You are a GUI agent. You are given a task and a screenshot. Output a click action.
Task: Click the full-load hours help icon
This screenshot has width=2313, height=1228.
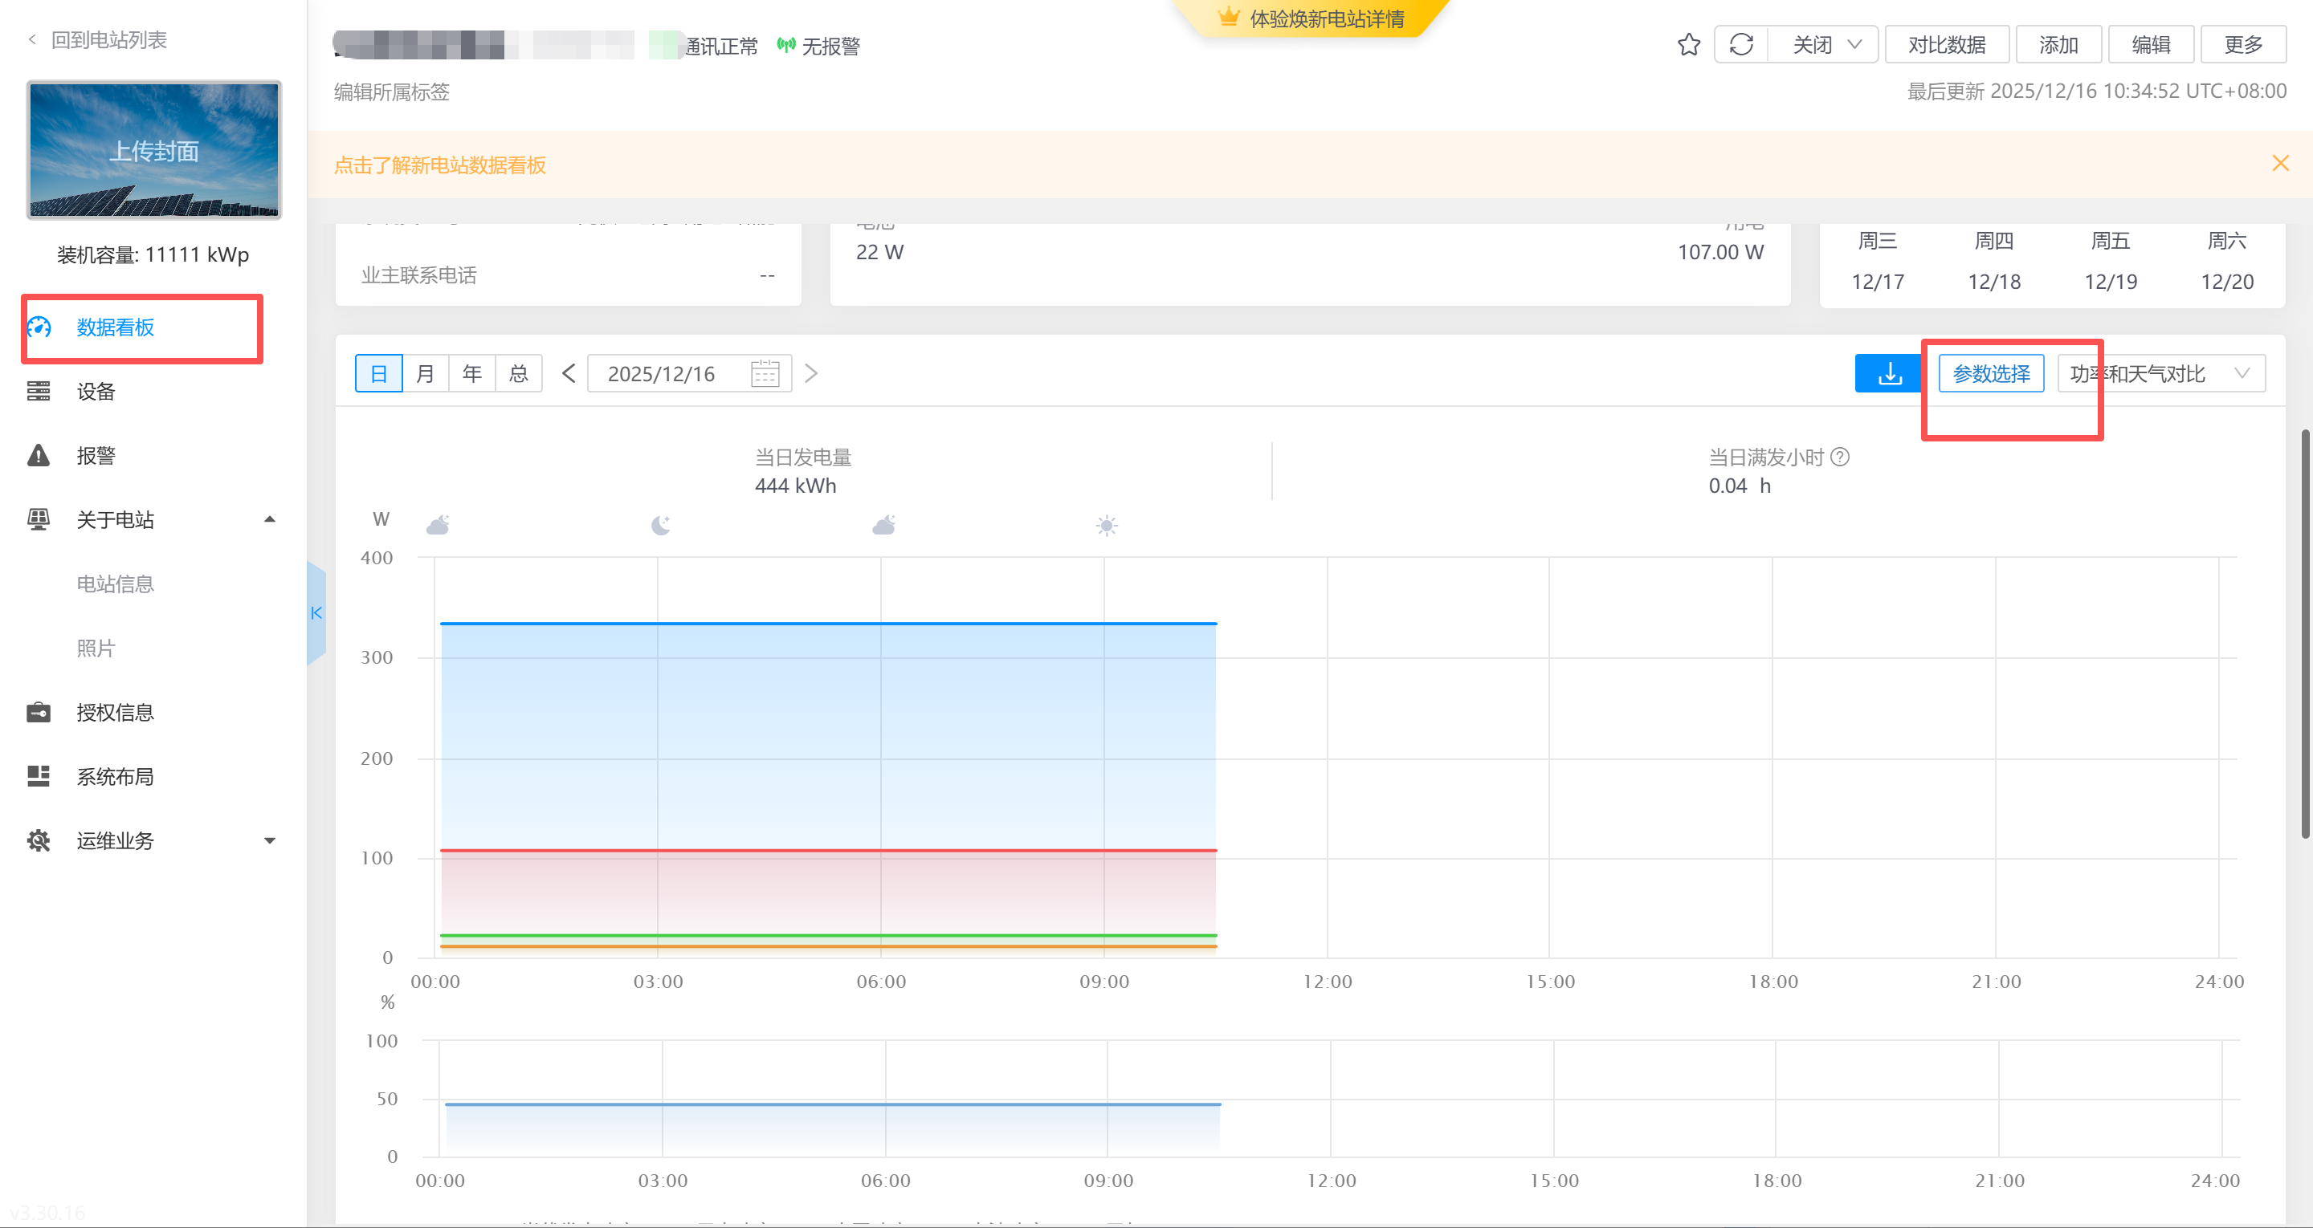pyautogui.click(x=1840, y=457)
